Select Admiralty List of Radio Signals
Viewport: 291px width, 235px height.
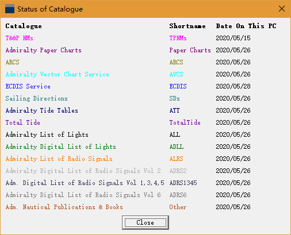[59, 159]
